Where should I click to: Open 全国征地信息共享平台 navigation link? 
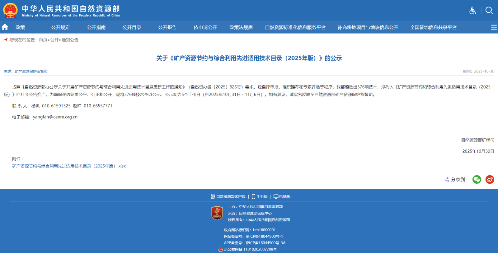(433, 27)
